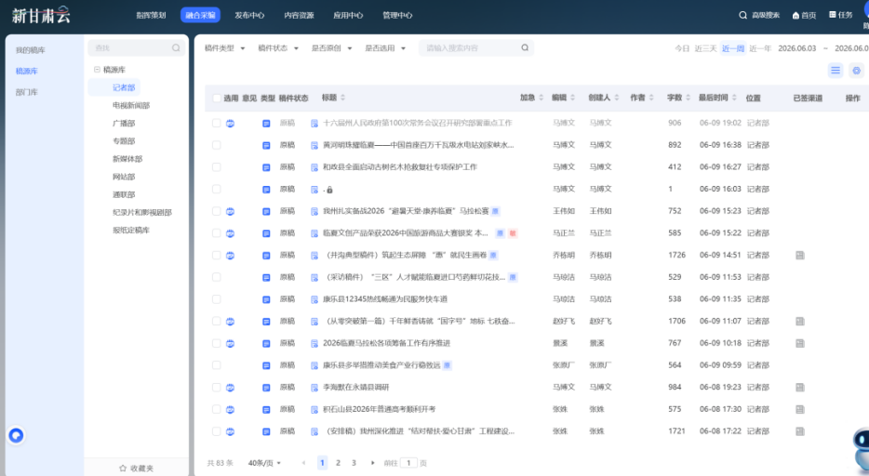Open the 是否原创 filter dropdown
The image size is (869, 476).
(x=331, y=48)
